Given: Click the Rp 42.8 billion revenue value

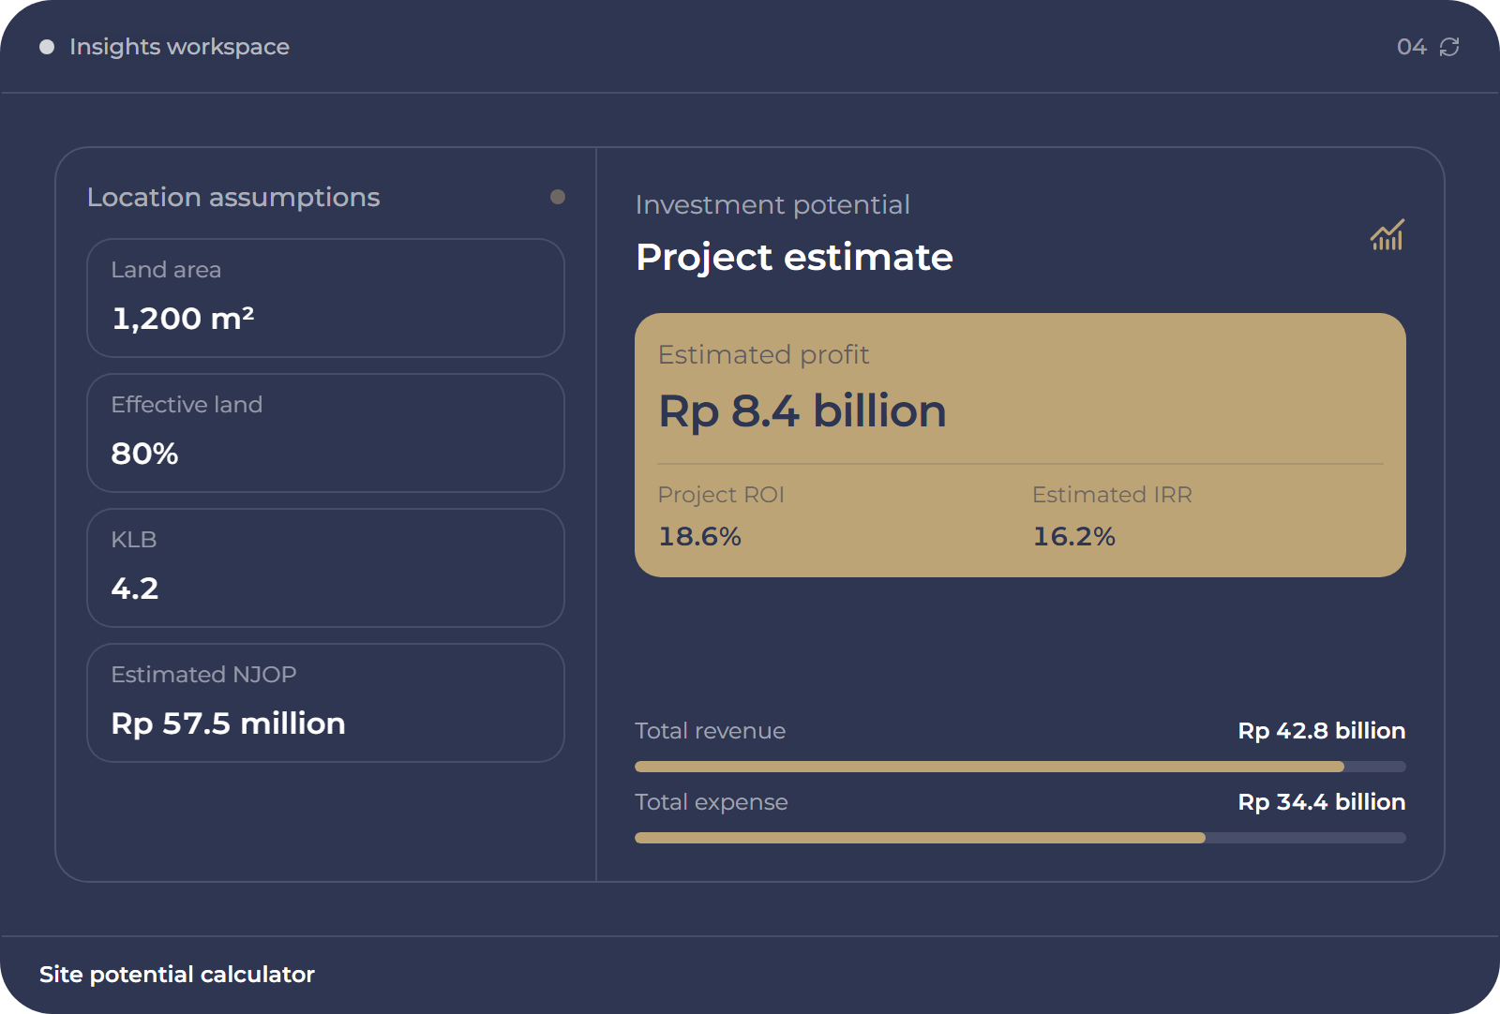Looking at the screenshot, I should click(x=1322, y=731).
